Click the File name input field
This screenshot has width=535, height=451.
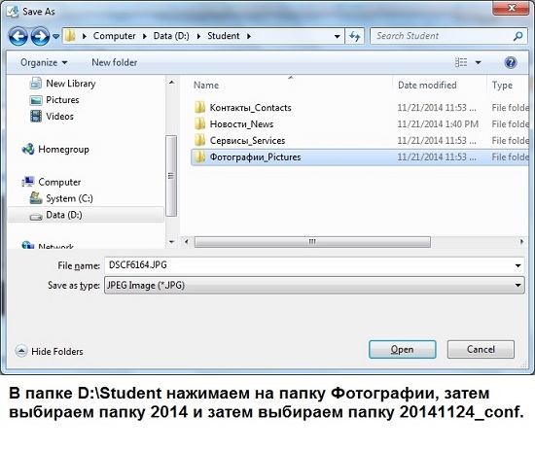(308, 265)
